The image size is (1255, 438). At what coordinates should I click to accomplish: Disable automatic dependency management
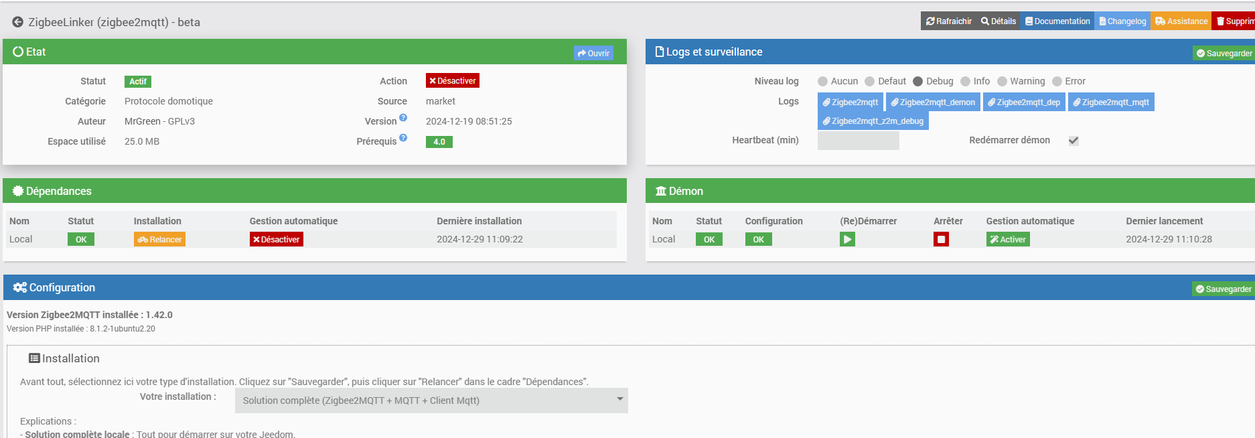coord(277,239)
